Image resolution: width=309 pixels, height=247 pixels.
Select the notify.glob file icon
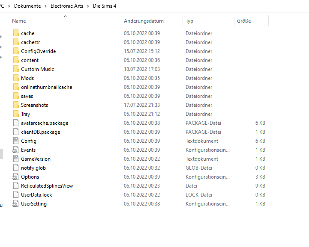coord(16,168)
